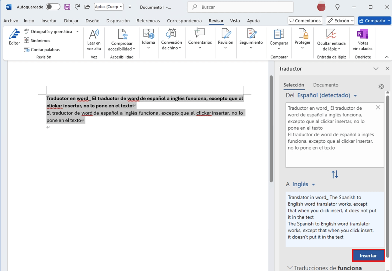This screenshot has width=392, height=271.
Task: Open Comentarios ribbon group
Action: click(200, 39)
